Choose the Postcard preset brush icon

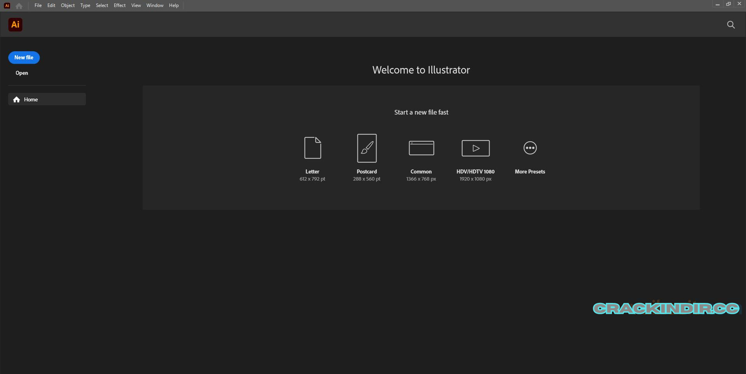[x=367, y=148]
